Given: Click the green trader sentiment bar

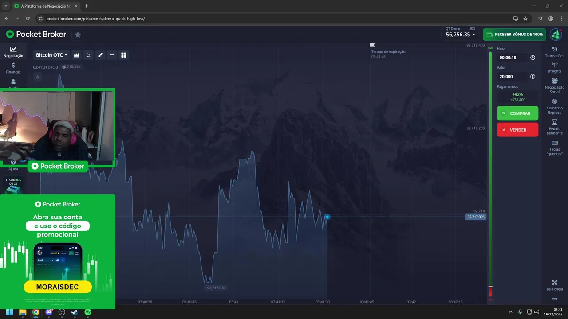Looking at the screenshot, I should click(490, 168).
